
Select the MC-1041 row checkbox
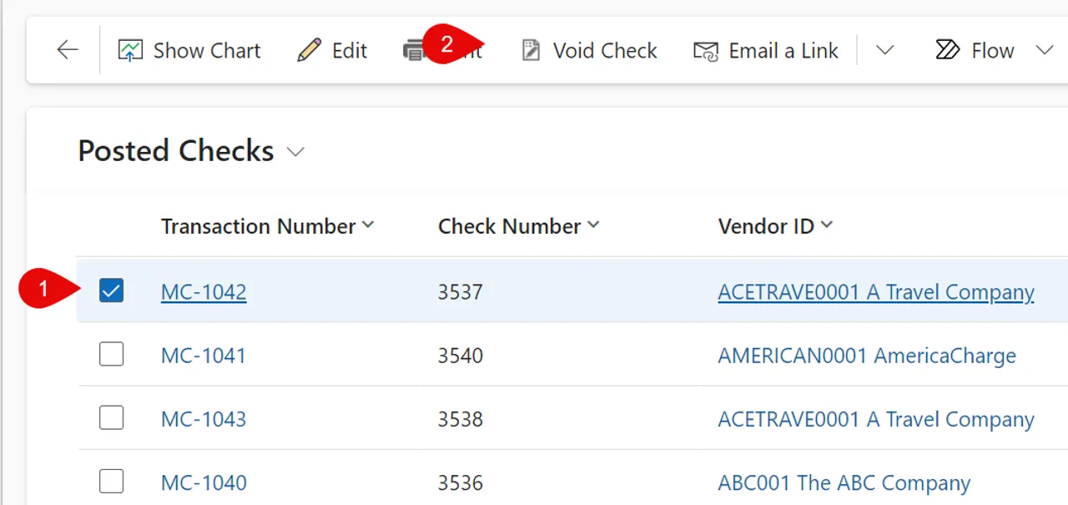tap(111, 355)
